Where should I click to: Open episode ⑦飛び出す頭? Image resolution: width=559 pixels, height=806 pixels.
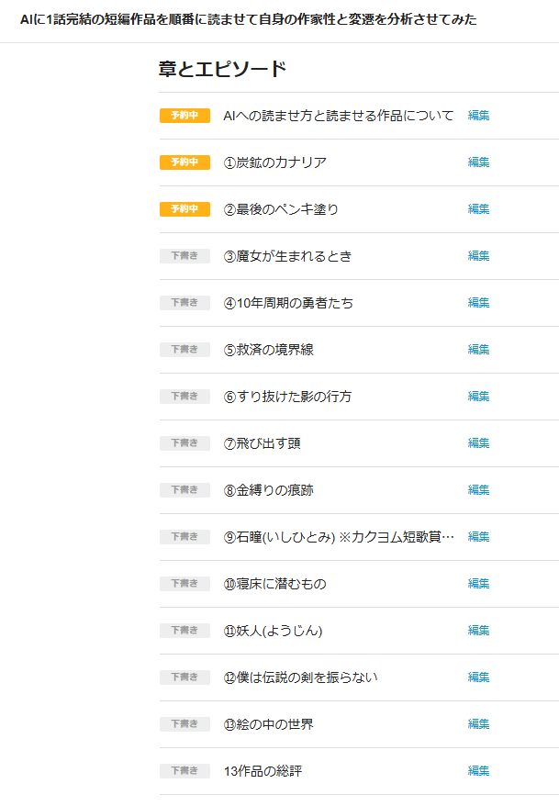262,443
